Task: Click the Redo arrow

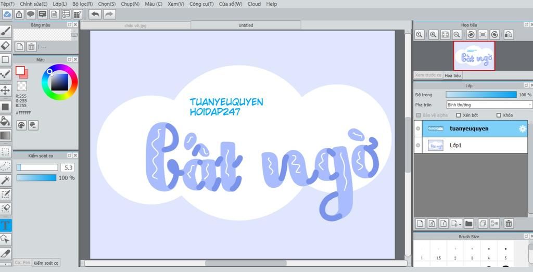Action: click(109, 14)
